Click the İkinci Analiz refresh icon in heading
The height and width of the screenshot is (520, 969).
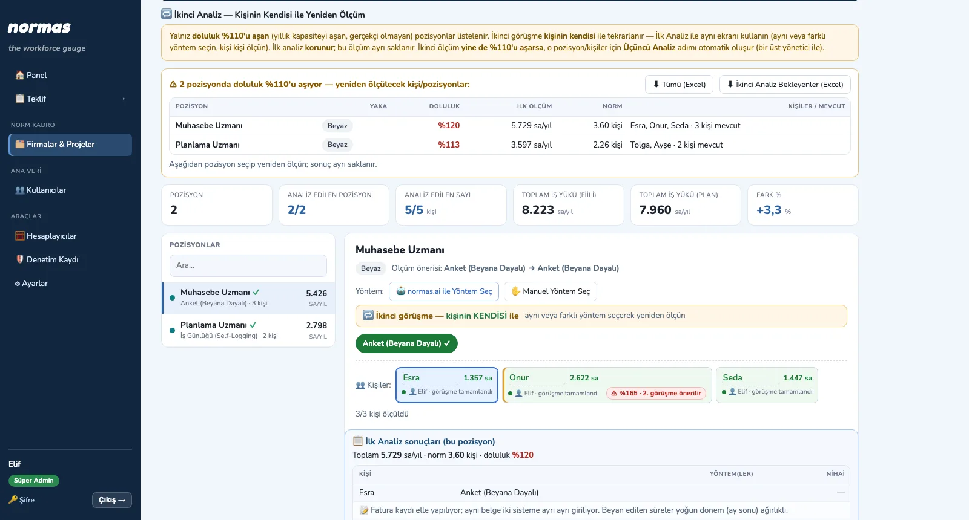click(x=167, y=14)
